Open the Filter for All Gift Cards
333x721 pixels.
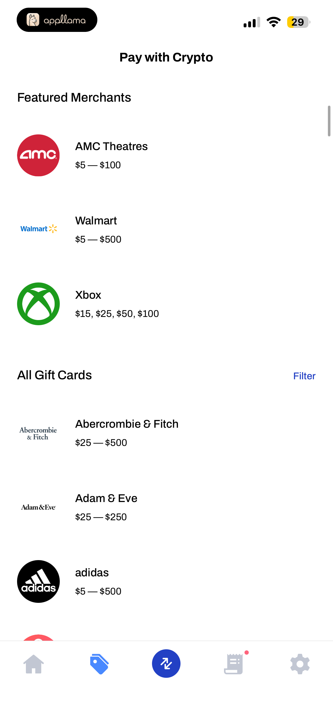click(304, 376)
